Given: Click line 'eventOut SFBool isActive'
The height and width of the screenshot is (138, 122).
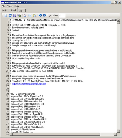Looking at the screenshot, I should coord(23,129).
